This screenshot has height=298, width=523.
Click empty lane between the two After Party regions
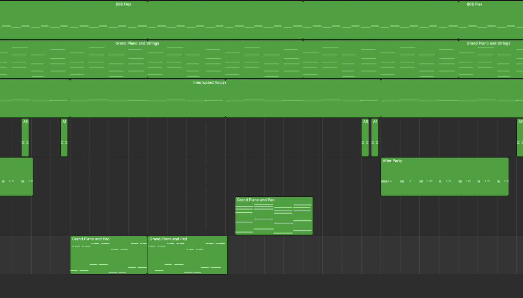click(x=204, y=176)
